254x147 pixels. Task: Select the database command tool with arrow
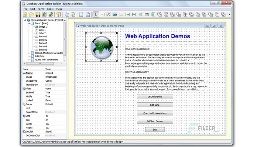166,15
